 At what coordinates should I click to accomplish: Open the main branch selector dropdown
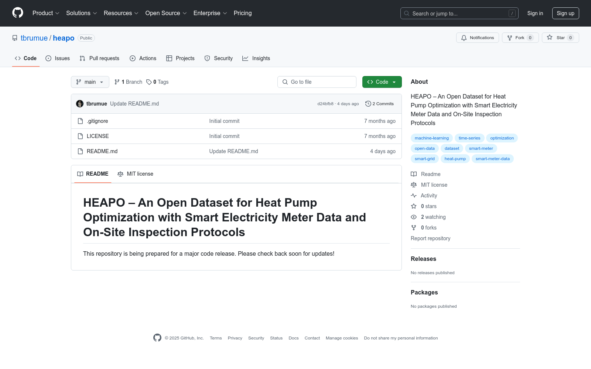pyautogui.click(x=90, y=82)
